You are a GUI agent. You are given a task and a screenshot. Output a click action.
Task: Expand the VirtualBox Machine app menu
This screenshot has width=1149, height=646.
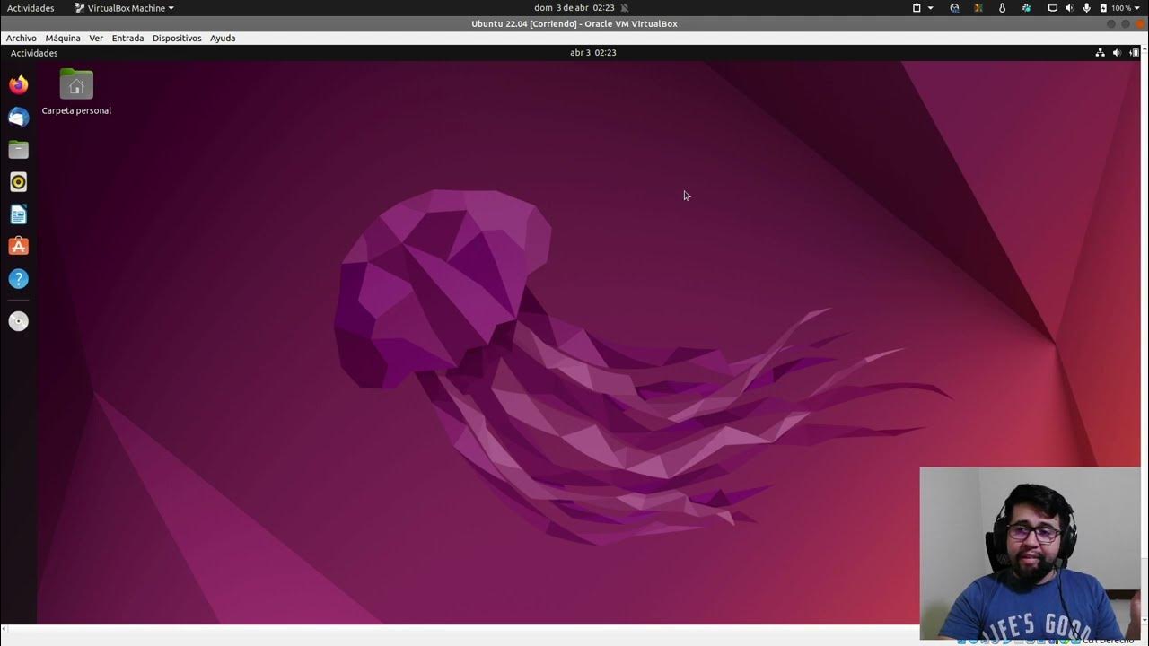tap(124, 8)
